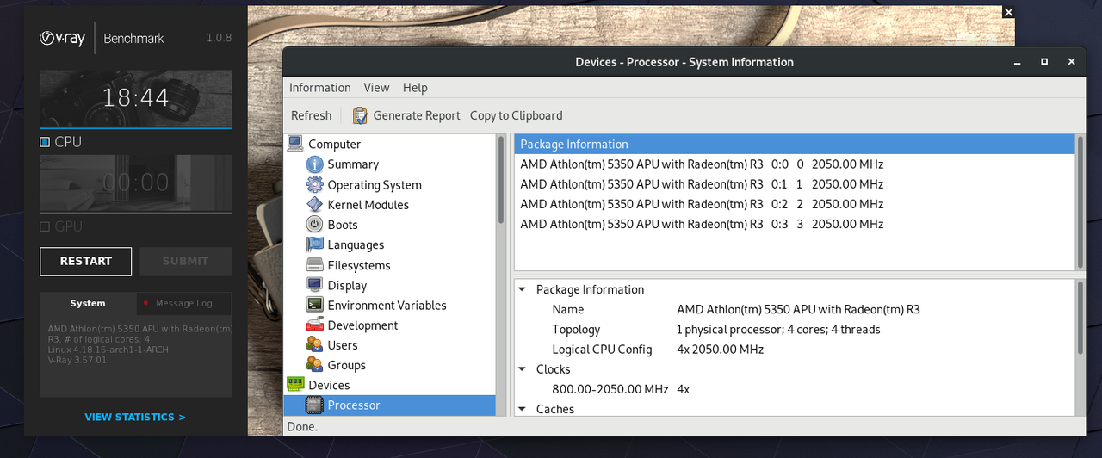This screenshot has width=1102, height=458.
Task: Click the Users icon
Action: click(x=314, y=344)
